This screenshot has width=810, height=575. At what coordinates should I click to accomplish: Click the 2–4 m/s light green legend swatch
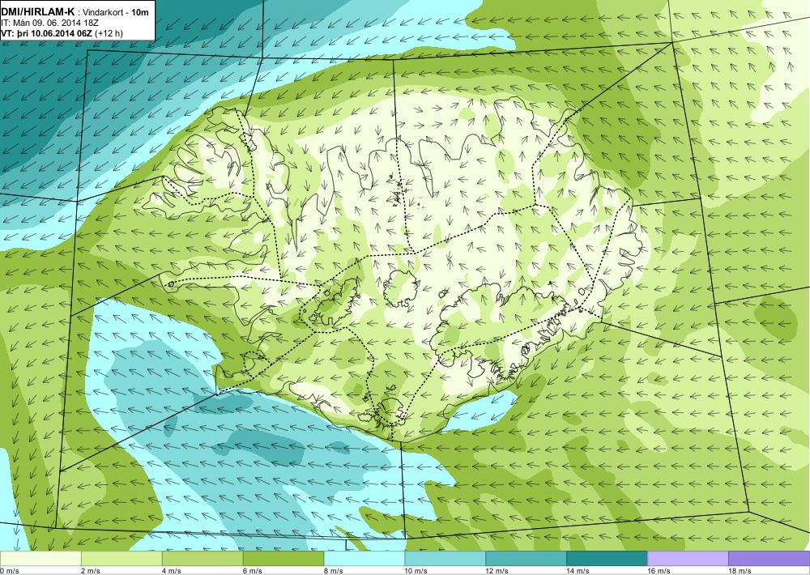[x=122, y=559]
